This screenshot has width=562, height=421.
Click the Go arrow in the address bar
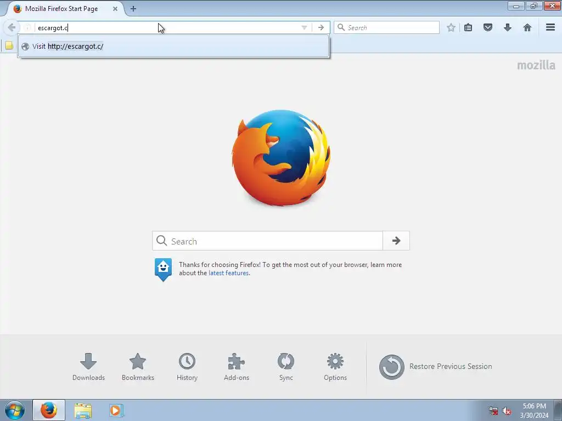click(x=321, y=27)
